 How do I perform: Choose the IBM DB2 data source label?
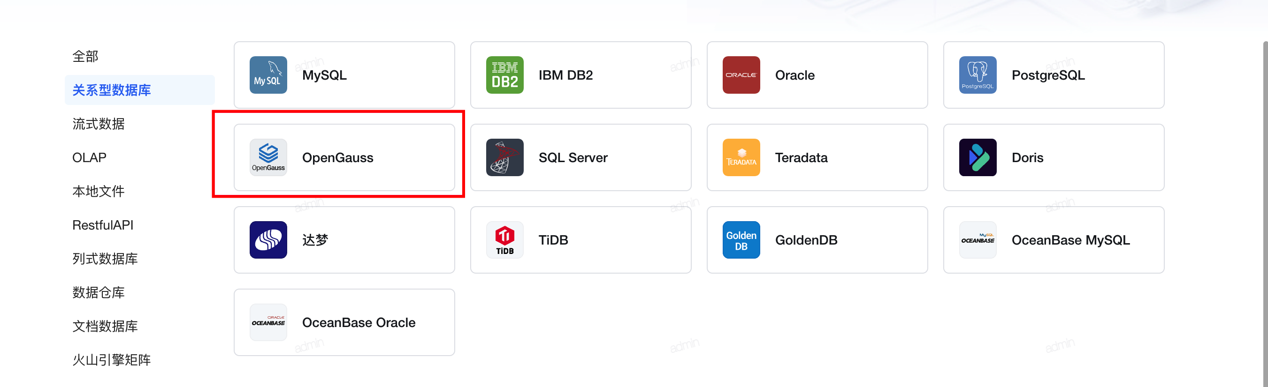[x=565, y=75]
